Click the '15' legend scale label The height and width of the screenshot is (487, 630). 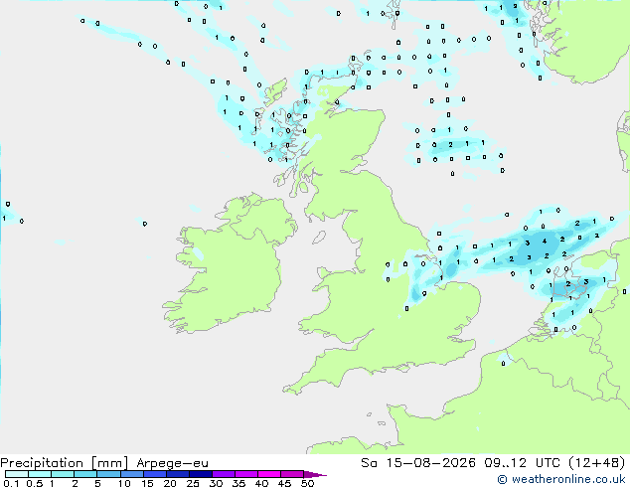[147, 483]
